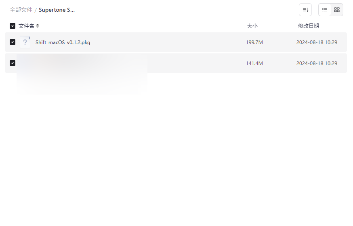Click the second row's 2024-08-18 10:29 date

tap(317, 63)
